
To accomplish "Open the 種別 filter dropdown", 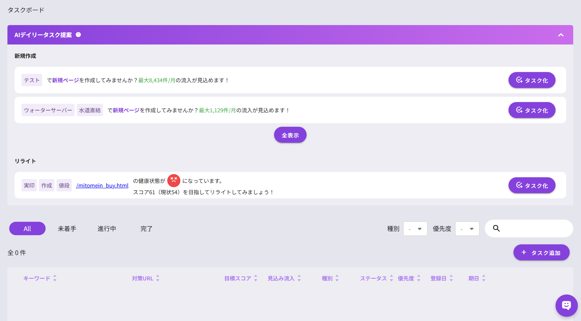I will (x=415, y=228).
